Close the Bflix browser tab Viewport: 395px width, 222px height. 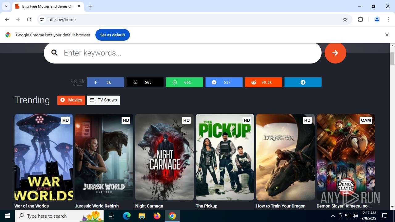[79, 6]
